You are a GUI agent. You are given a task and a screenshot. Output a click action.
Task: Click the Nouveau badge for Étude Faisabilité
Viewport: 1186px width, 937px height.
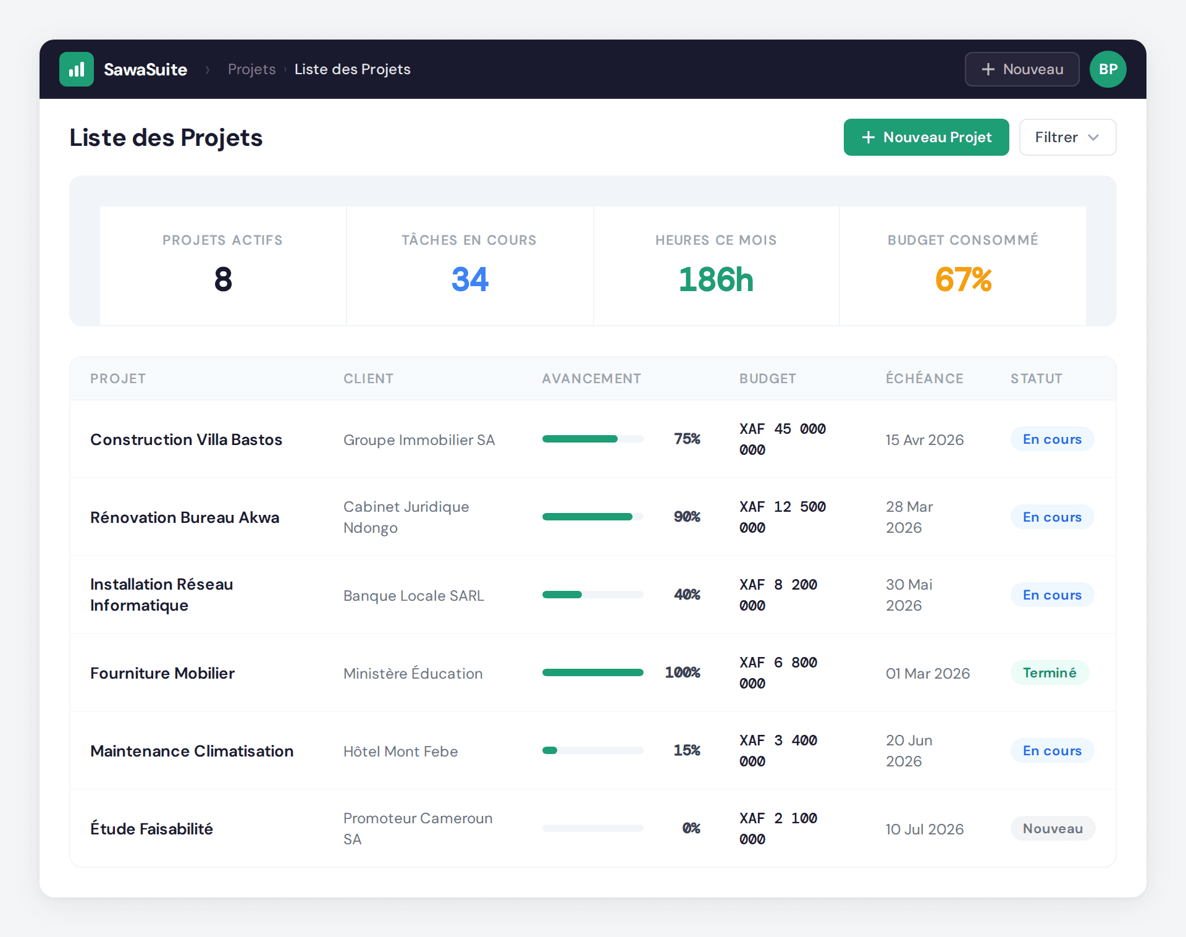1052,828
